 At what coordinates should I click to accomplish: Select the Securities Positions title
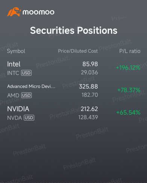[x=74, y=30]
